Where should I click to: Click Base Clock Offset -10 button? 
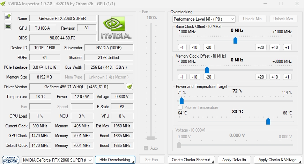[x=194, y=47]
